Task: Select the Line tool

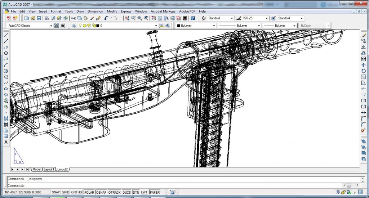Action: (6, 35)
